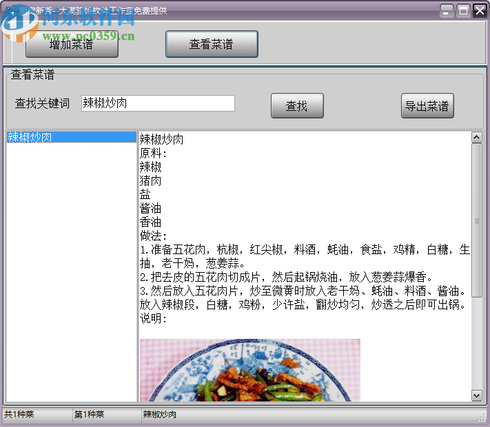Click the scrollbar up arrow
The image size is (490, 427).
tap(477, 137)
